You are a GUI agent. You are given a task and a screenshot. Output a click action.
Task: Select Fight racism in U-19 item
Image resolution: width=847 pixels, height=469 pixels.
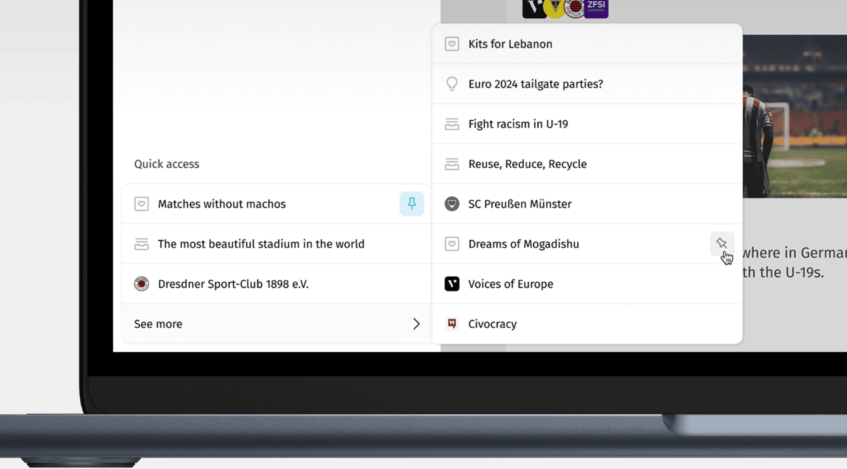coord(518,124)
